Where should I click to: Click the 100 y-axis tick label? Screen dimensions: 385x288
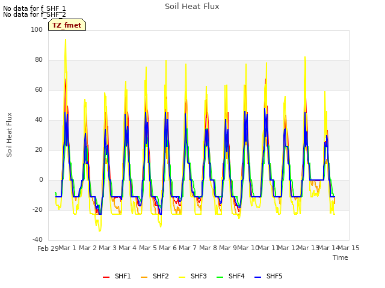pos(37,29)
